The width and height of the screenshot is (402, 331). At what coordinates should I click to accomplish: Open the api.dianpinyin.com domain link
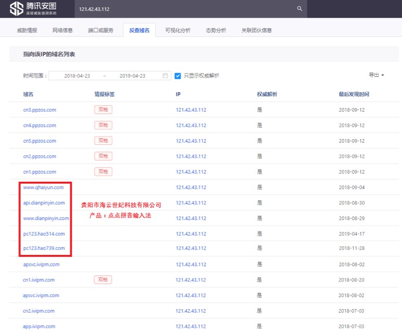44,203
